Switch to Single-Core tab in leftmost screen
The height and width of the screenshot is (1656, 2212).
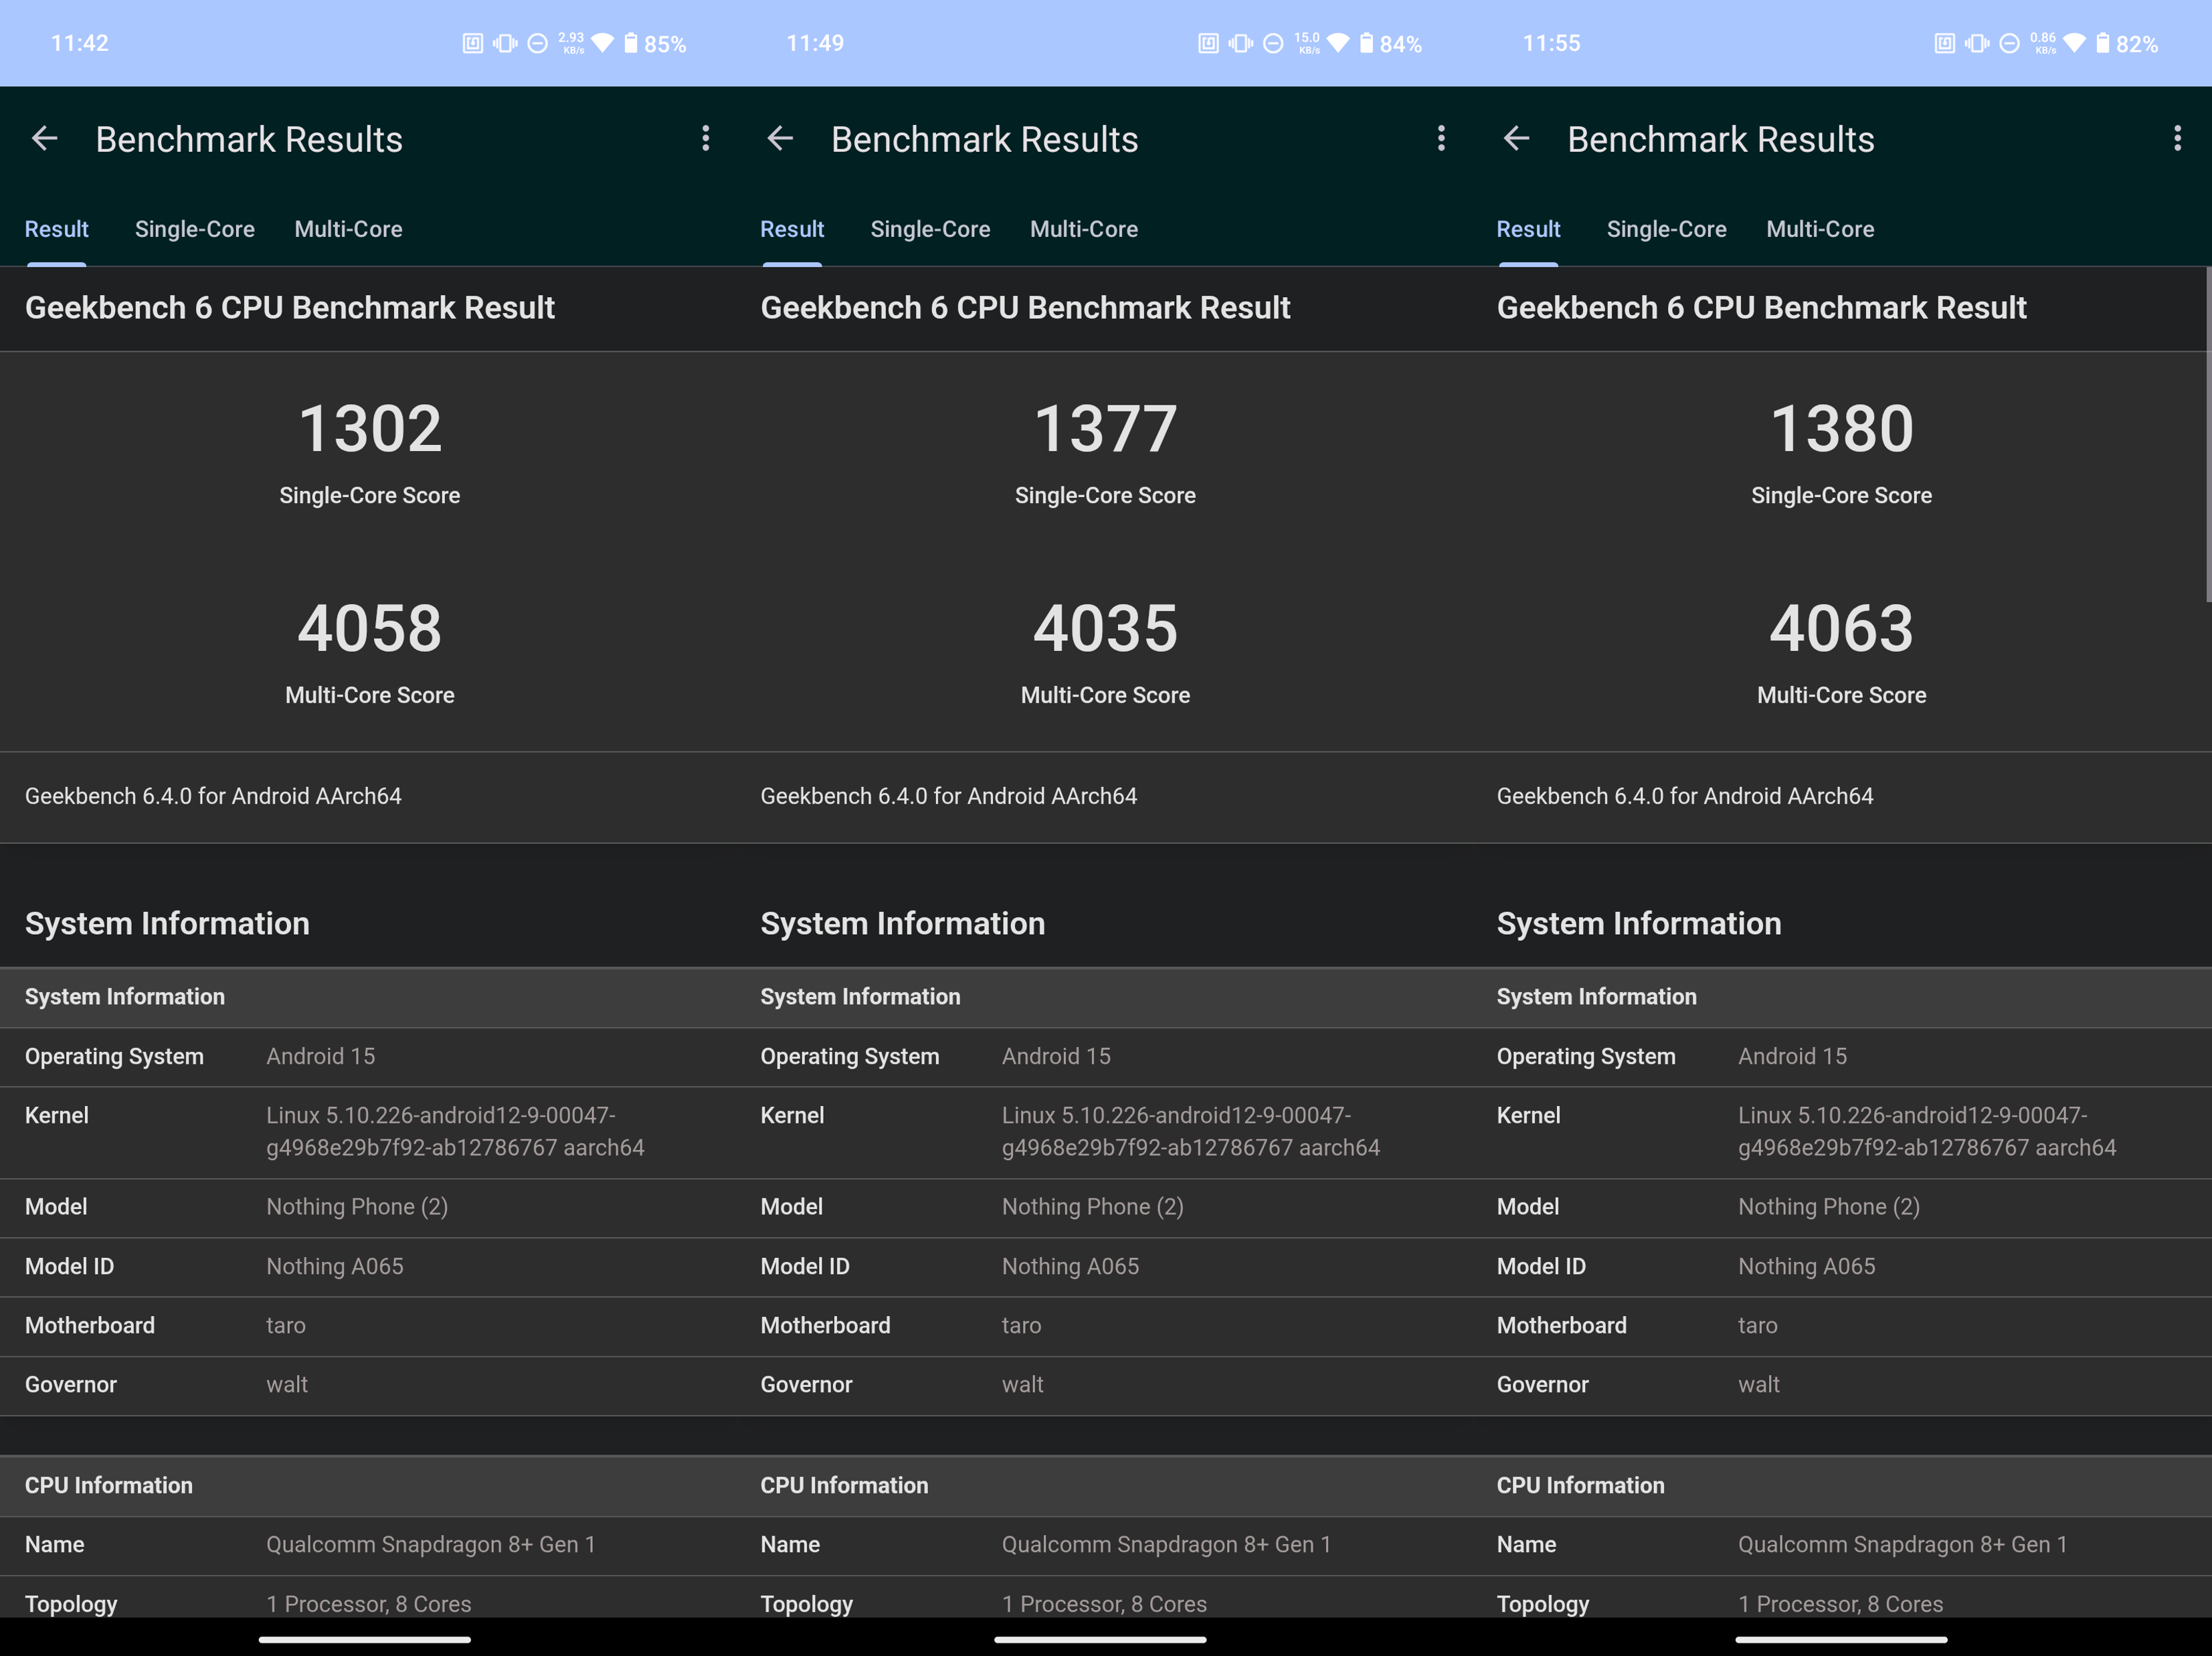tap(195, 229)
